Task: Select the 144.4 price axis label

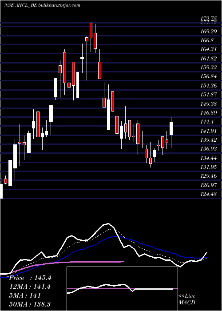Action: tap(207, 122)
